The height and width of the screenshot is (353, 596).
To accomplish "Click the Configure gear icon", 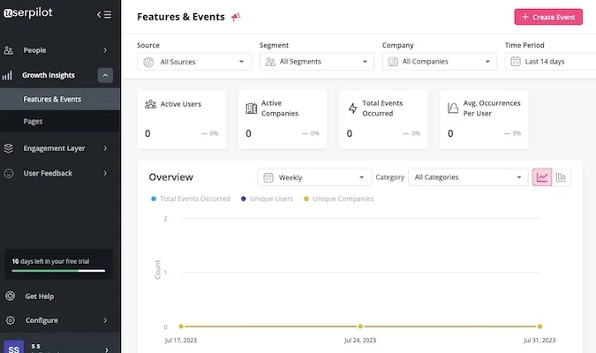I will pyautogui.click(x=11, y=320).
